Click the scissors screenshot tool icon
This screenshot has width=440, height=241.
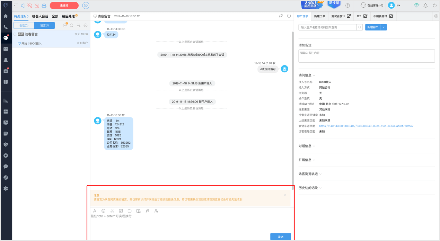tap(112, 211)
